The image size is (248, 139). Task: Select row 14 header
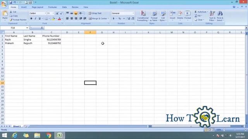(x=2, y=83)
